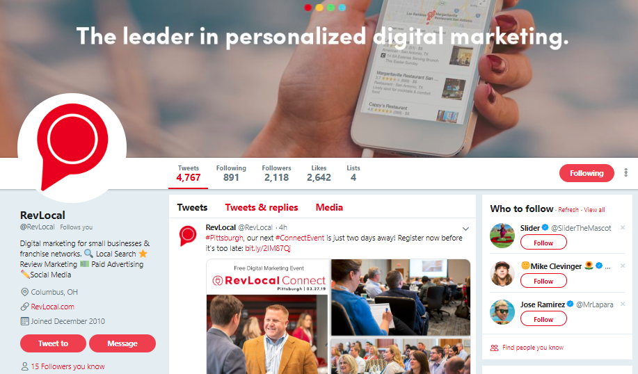Open Jose Ramirez's profile picture
638x374 pixels.
502,312
